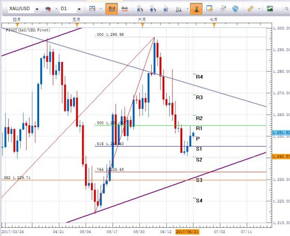Click the orange 1,240 price label
The height and width of the screenshot is (236, 290).
pos(281,157)
